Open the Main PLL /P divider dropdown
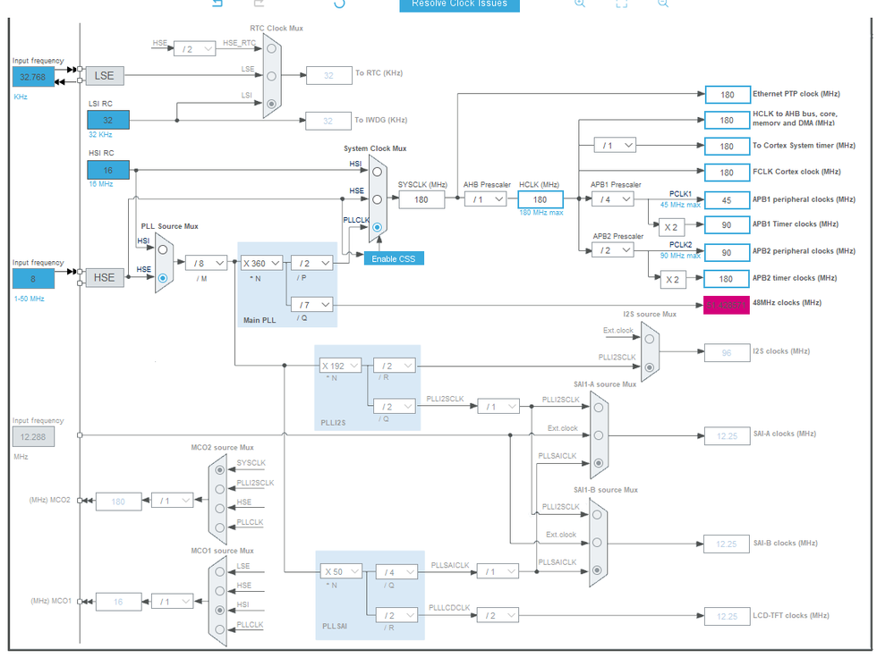Screen dimensions: 894x658 coord(312,263)
